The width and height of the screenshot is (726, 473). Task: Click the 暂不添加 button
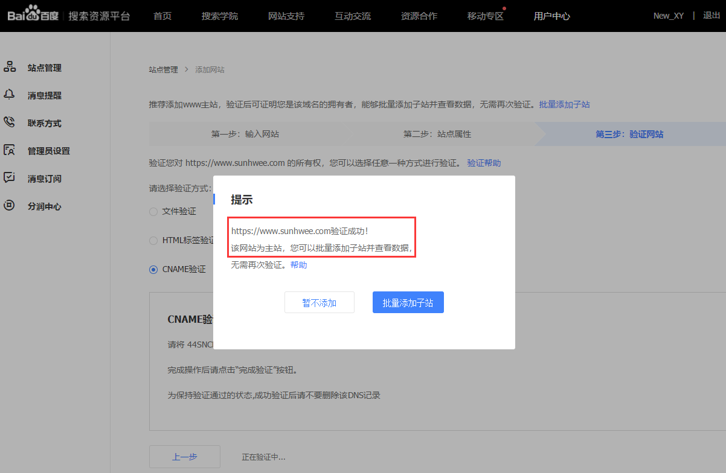(x=320, y=302)
